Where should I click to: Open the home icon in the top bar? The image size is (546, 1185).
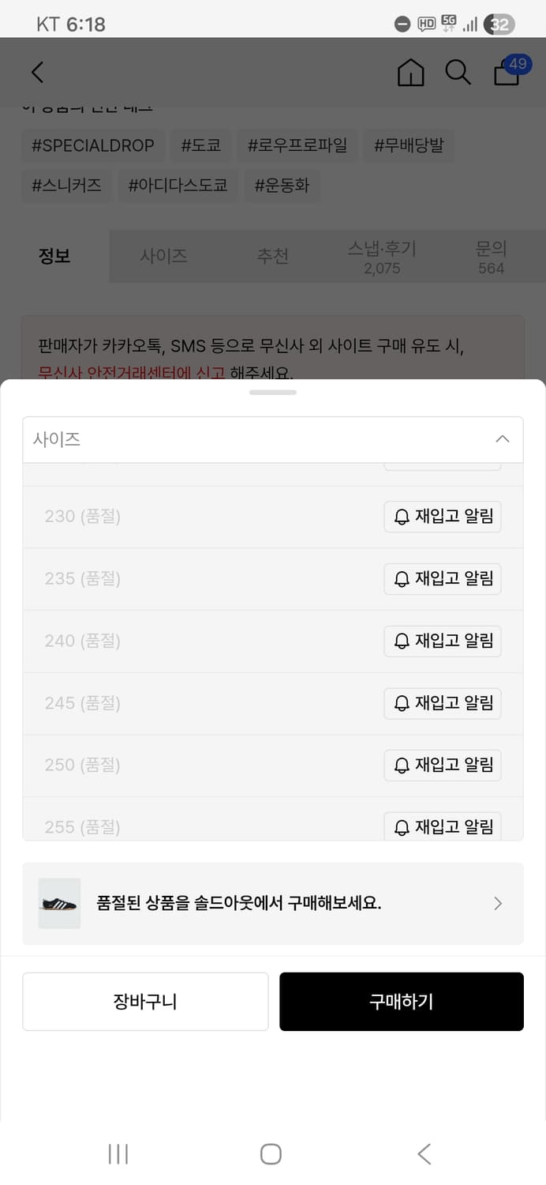point(410,72)
